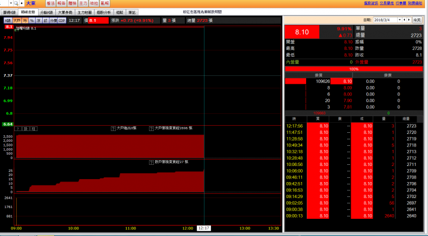This screenshot has width=428, height=236.
Task: Click the plus add-stock icon
Action: tap(21, 4)
